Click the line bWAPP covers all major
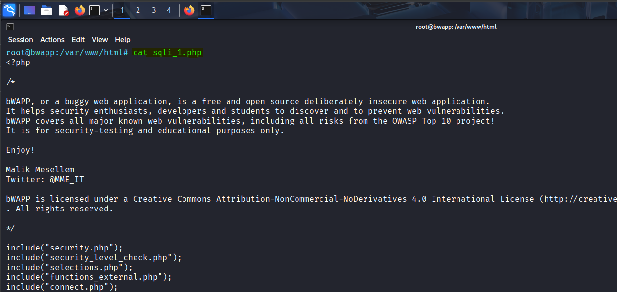617x292 pixels. tap(251, 121)
